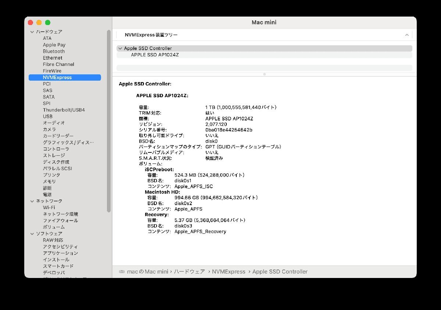Click the Mac mini icon in path bar
Viewport: 441px width, 310px height.
[x=122, y=272]
